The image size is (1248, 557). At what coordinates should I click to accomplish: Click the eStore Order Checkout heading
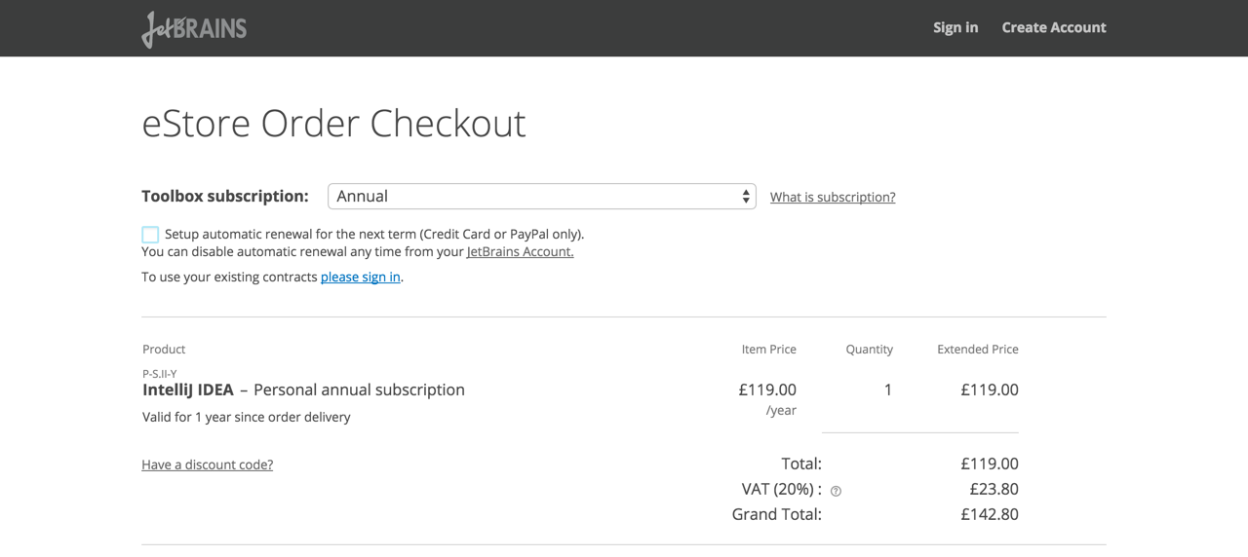(x=333, y=124)
